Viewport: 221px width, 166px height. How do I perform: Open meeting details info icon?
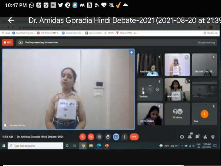click(x=182, y=137)
